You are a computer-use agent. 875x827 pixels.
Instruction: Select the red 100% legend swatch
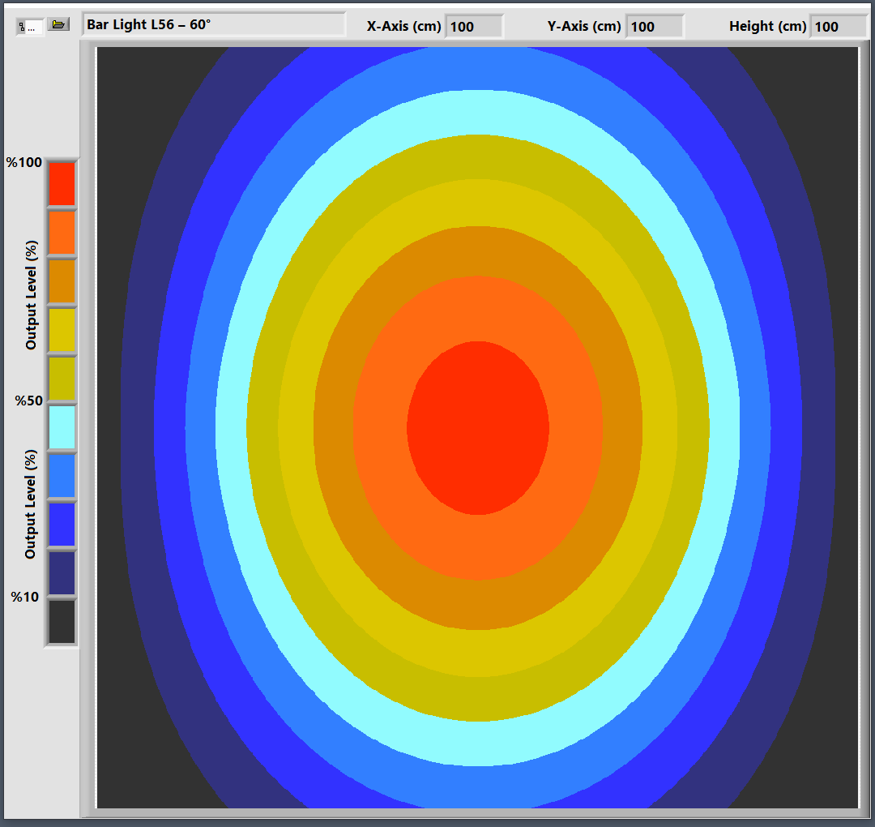[x=62, y=184]
